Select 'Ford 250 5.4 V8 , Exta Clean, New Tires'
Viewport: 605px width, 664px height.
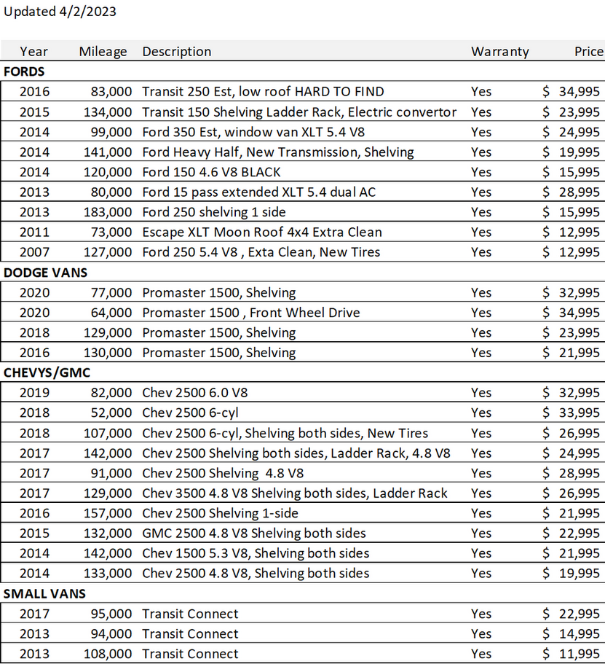tap(261, 252)
